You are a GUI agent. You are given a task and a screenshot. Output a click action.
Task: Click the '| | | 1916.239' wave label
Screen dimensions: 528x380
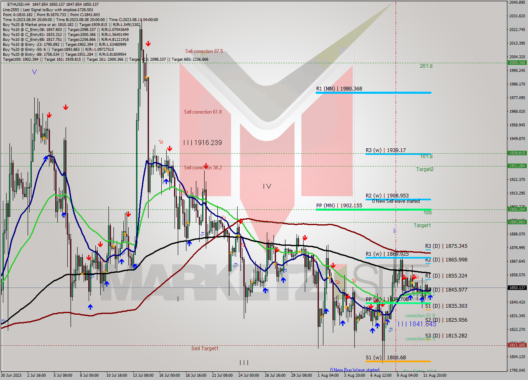tap(203, 142)
